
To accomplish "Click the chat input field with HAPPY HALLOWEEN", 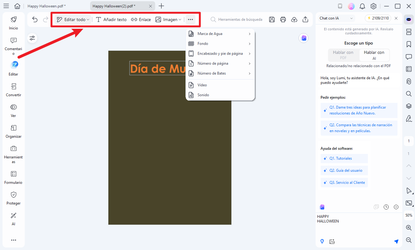I will (356, 224).
